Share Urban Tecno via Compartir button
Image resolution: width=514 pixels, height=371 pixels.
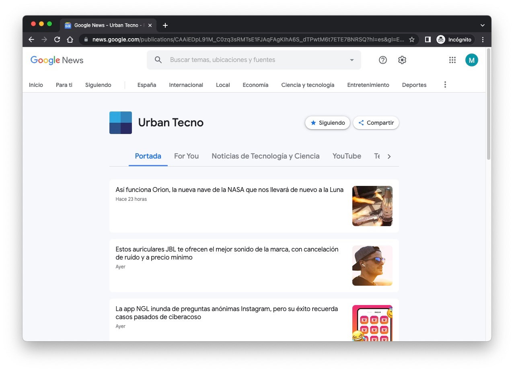376,123
